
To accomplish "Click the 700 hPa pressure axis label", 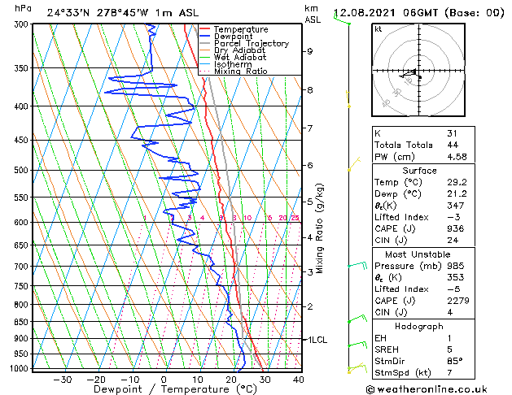I will pyautogui.click(x=23, y=267).
